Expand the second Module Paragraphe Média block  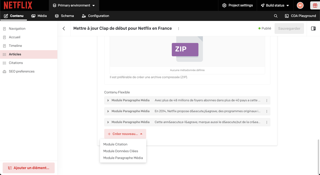coord(108,111)
